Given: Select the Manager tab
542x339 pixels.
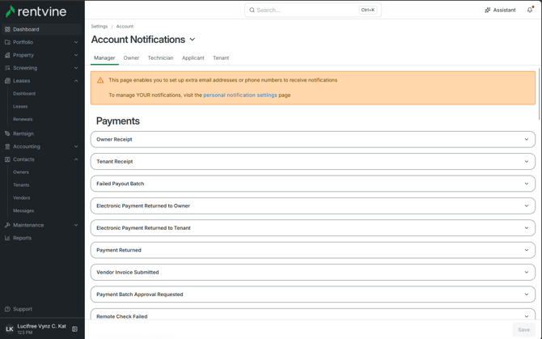Looking at the screenshot, I should coord(104,57).
